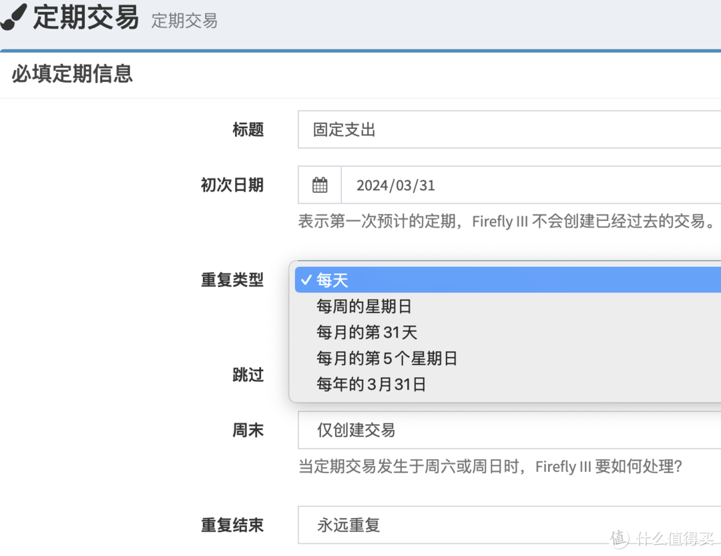Open the calendar icon for 初次日期
The height and width of the screenshot is (556, 721).
click(x=320, y=185)
